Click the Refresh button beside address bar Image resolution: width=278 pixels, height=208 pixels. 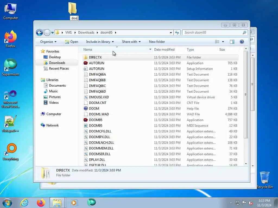pyautogui.click(x=177, y=32)
